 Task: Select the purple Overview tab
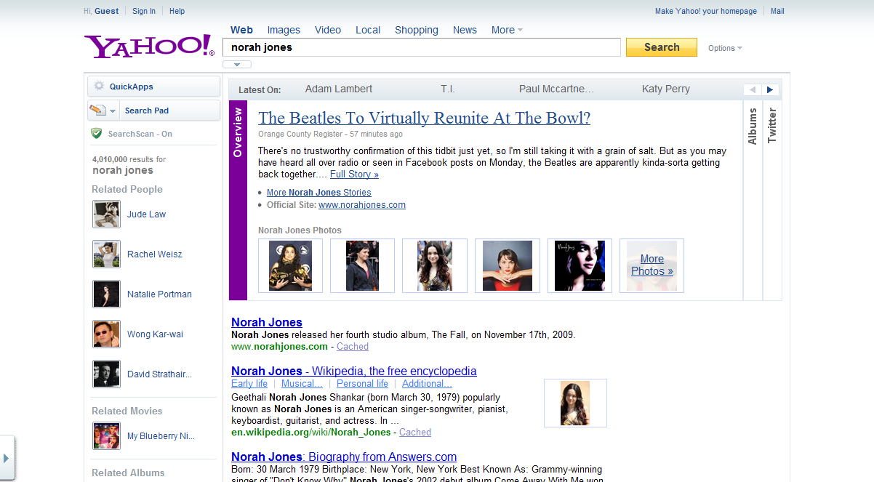238,201
